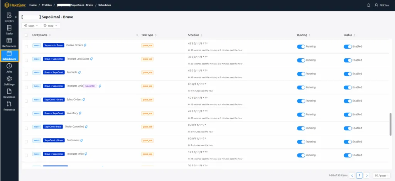Toggle Enabled switch for Online Orders

pos(348,47)
